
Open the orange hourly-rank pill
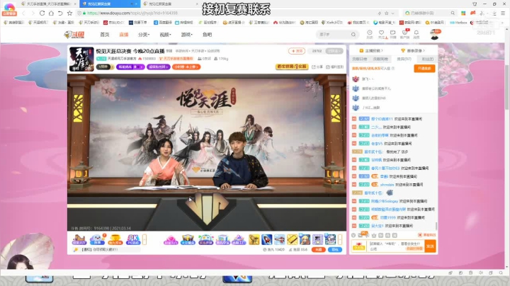(x=186, y=67)
